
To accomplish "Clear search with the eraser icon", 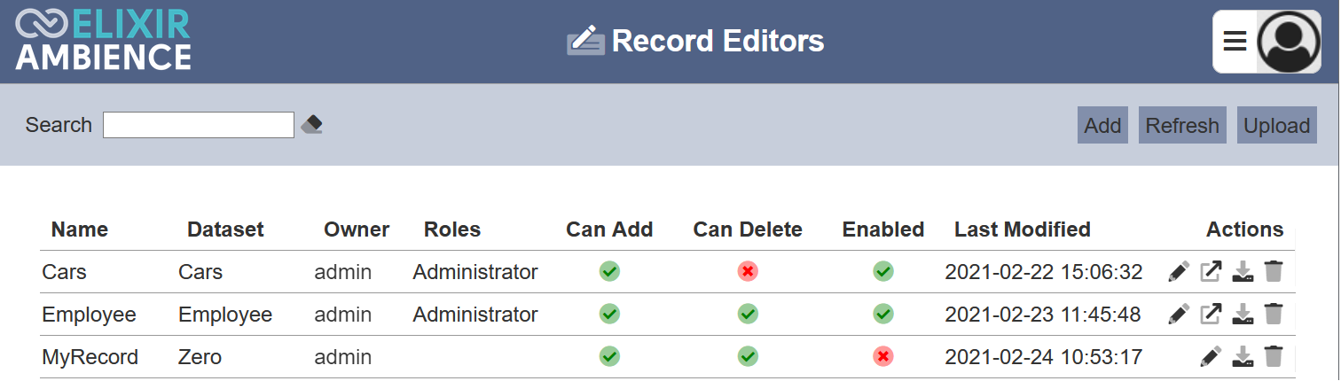I will [311, 125].
